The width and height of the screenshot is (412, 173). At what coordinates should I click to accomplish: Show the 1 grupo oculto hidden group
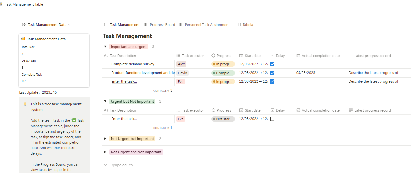tap(118, 165)
